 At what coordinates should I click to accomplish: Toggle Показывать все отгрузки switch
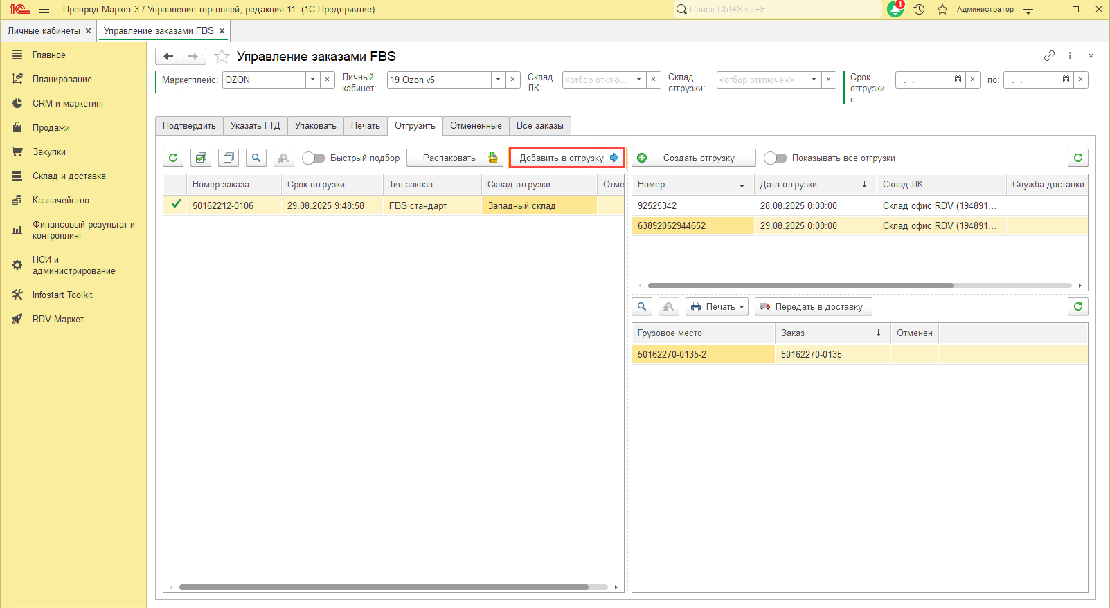click(776, 158)
